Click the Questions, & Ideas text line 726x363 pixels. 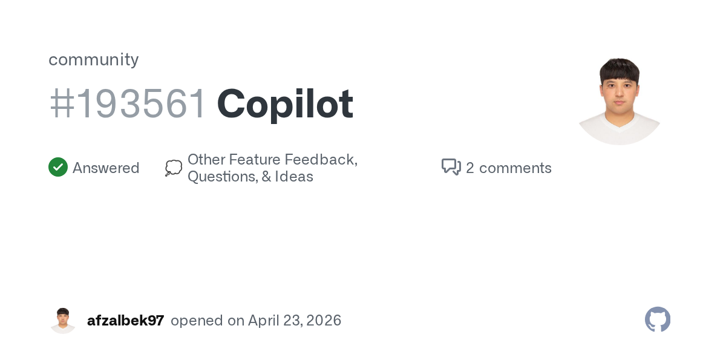coord(250,177)
